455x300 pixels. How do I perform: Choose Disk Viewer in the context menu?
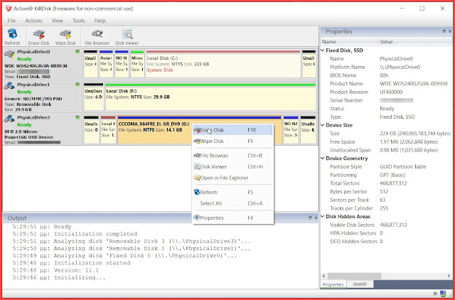point(232,167)
